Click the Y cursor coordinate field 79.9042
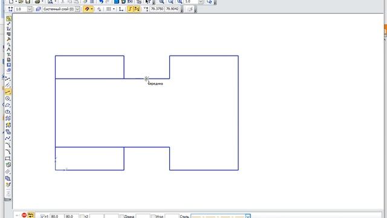The height and width of the screenshot is (218, 387). click(x=172, y=9)
